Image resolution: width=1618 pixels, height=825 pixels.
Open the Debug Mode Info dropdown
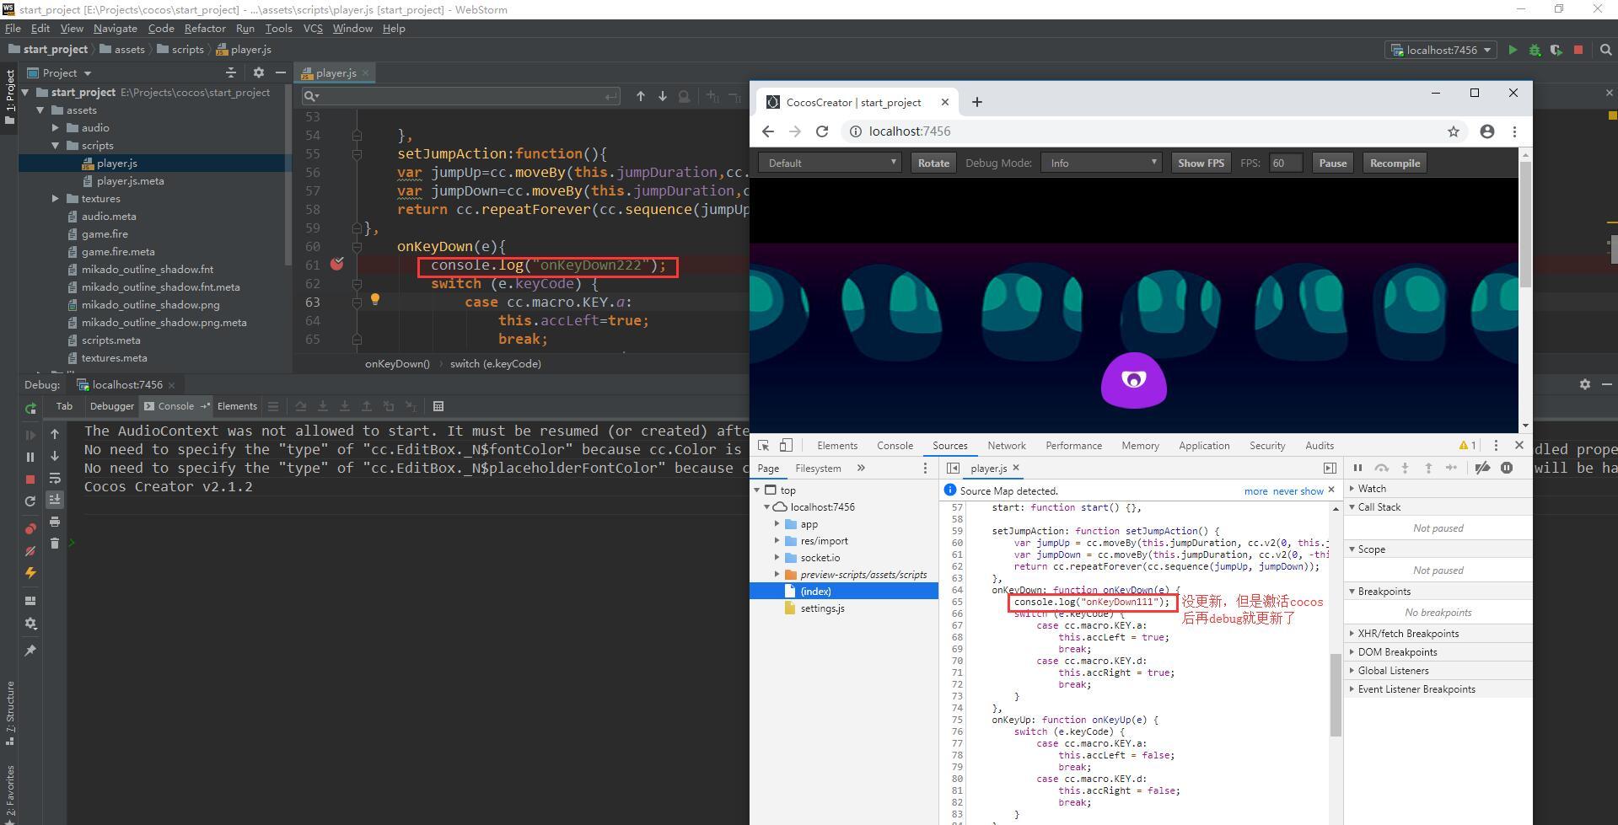1101,163
